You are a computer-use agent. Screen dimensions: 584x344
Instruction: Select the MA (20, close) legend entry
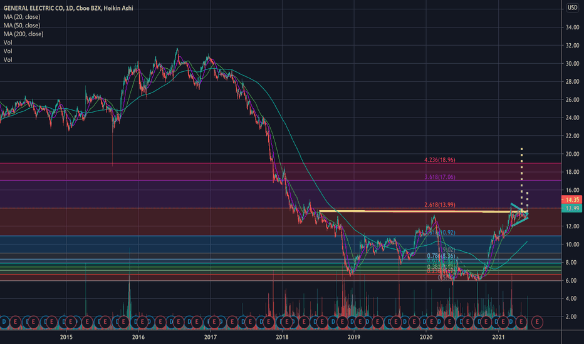(21, 17)
